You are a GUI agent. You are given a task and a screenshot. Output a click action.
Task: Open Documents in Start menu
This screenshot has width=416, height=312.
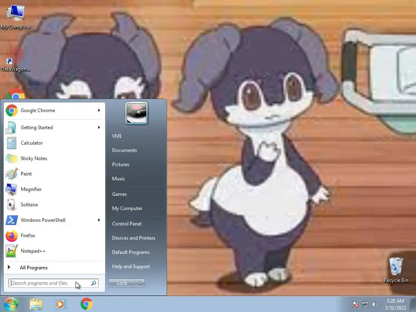pyautogui.click(x=124, y=150)
